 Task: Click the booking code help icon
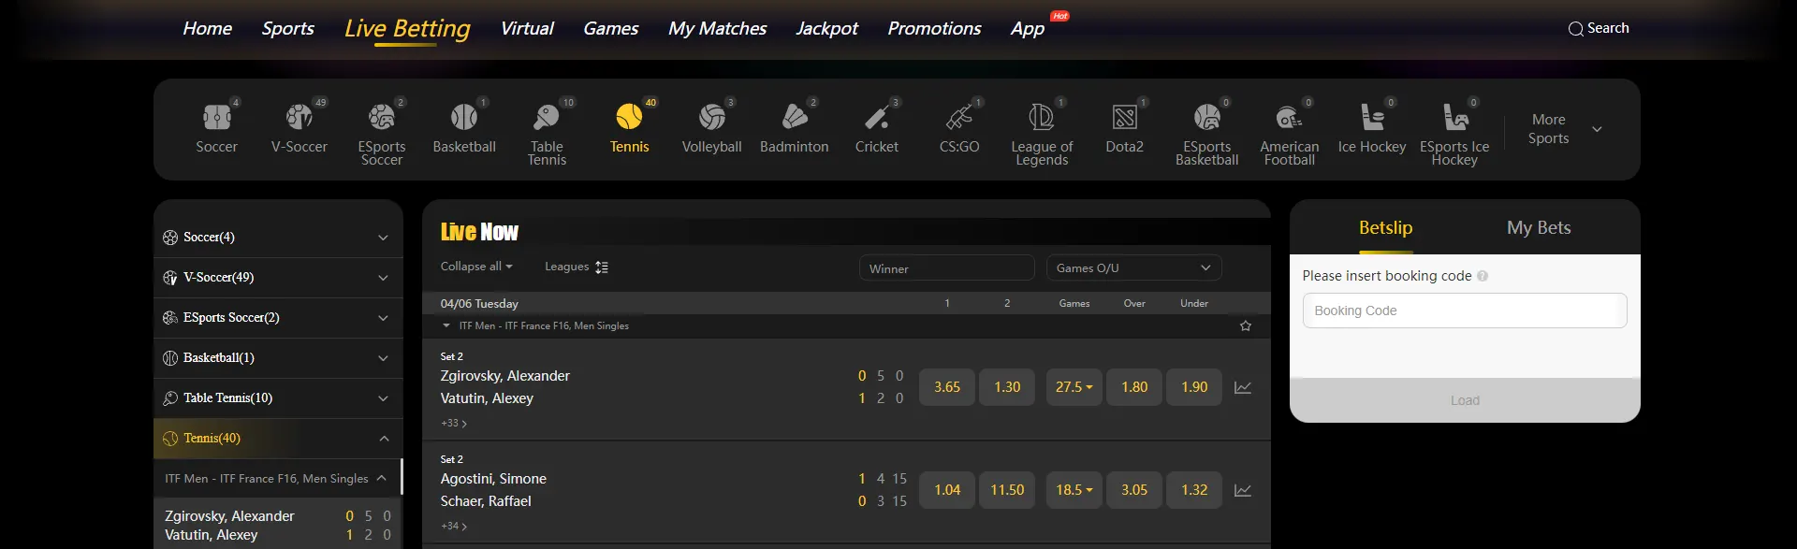coord(1483,276)
